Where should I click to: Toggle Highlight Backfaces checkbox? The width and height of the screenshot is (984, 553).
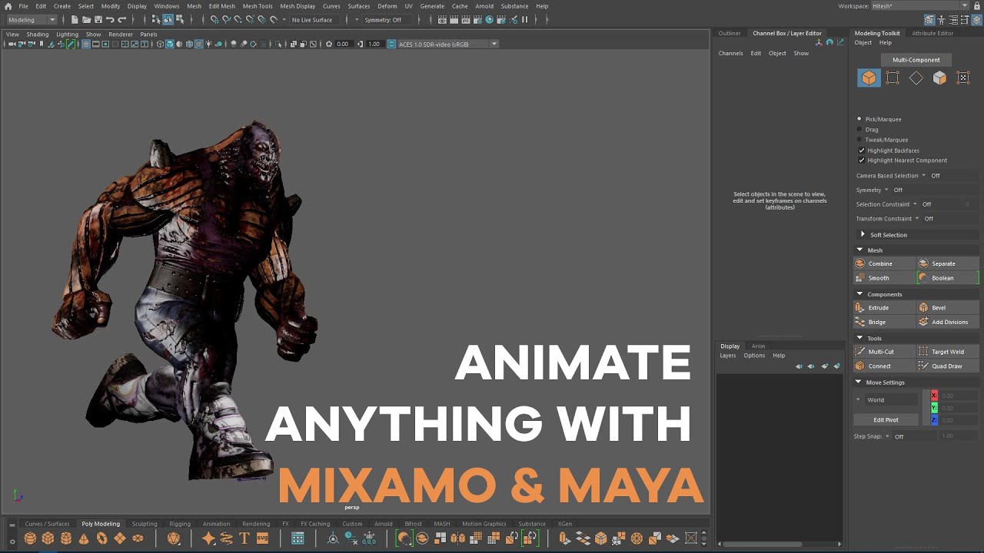[861, 151]
